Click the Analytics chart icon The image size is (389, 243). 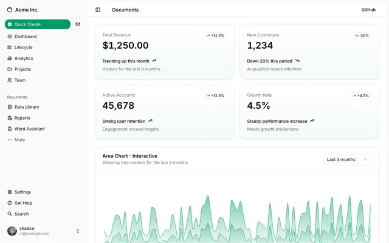tap(10, 58)
